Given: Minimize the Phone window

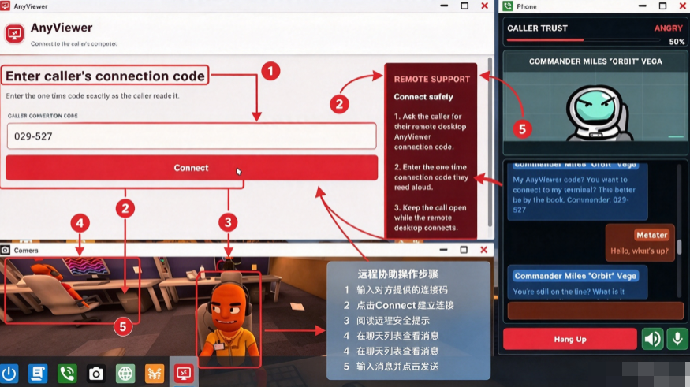Looking at the screenshot, I should (x=643, y=6).
